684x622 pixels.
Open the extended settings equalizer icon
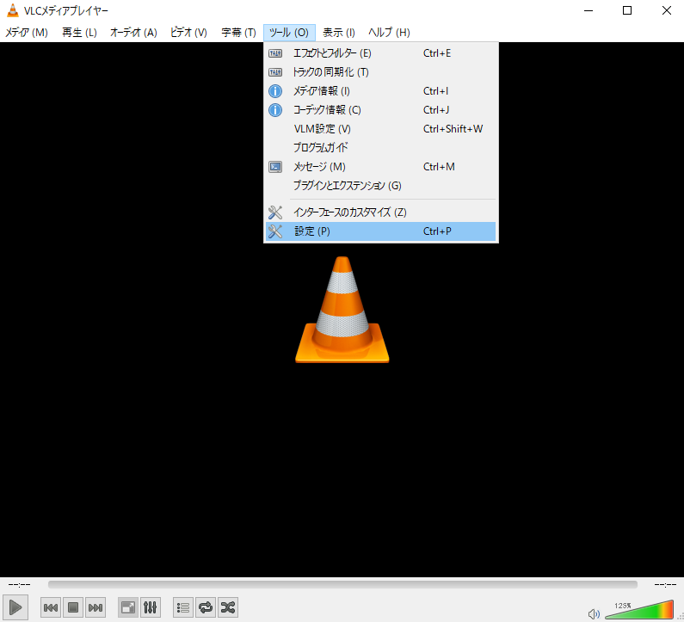(150, 607)
